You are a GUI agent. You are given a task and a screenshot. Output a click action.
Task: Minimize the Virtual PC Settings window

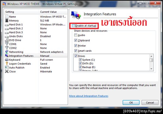pyautogui.click(x=140, y=3)
